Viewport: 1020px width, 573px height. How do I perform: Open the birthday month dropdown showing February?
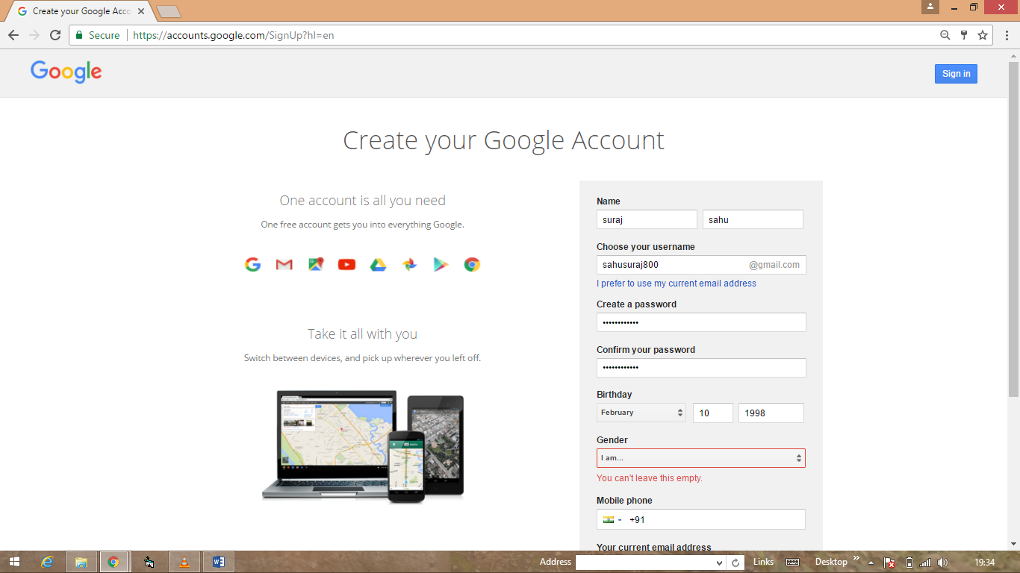tap(641, 413)
